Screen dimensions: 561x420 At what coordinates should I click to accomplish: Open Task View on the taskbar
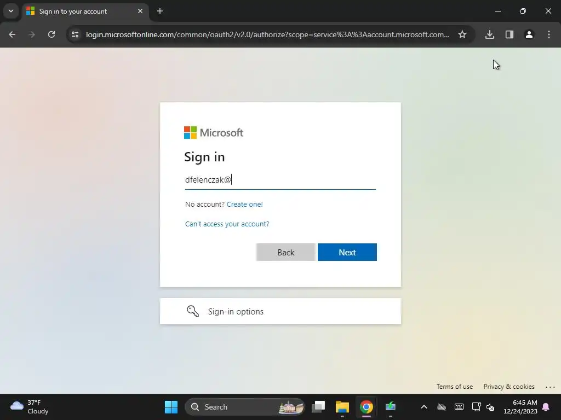[318, 407]
